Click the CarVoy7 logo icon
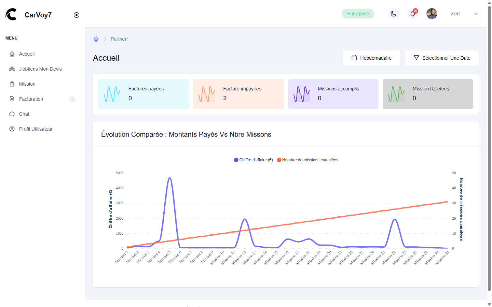The width and height of the screenshot is (492, 307). coord(11,14)
